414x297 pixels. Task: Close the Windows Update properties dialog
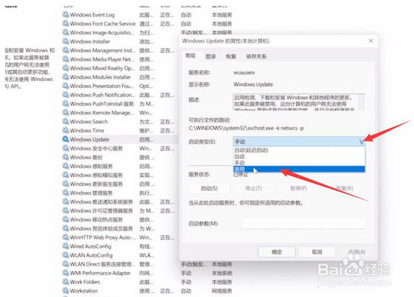(371, 40)
